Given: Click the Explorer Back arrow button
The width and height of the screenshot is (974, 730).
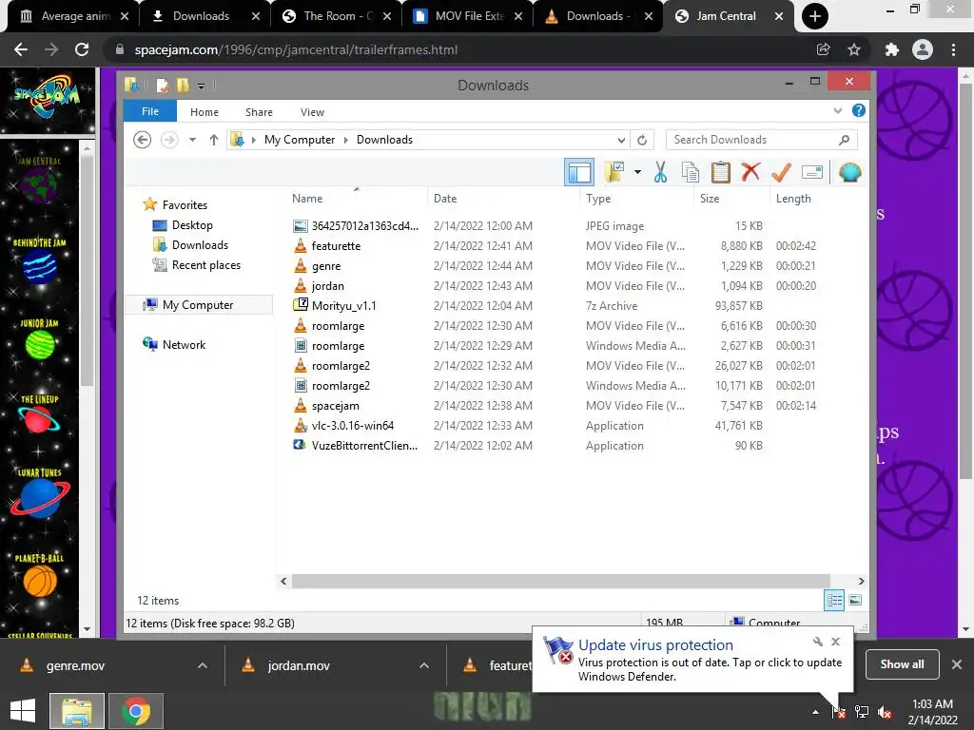Looking at the screenshot, I should click(x=143, y=140).
